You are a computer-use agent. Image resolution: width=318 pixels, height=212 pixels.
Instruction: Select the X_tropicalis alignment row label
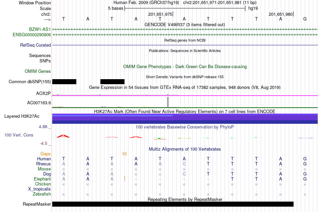(39, 189)
